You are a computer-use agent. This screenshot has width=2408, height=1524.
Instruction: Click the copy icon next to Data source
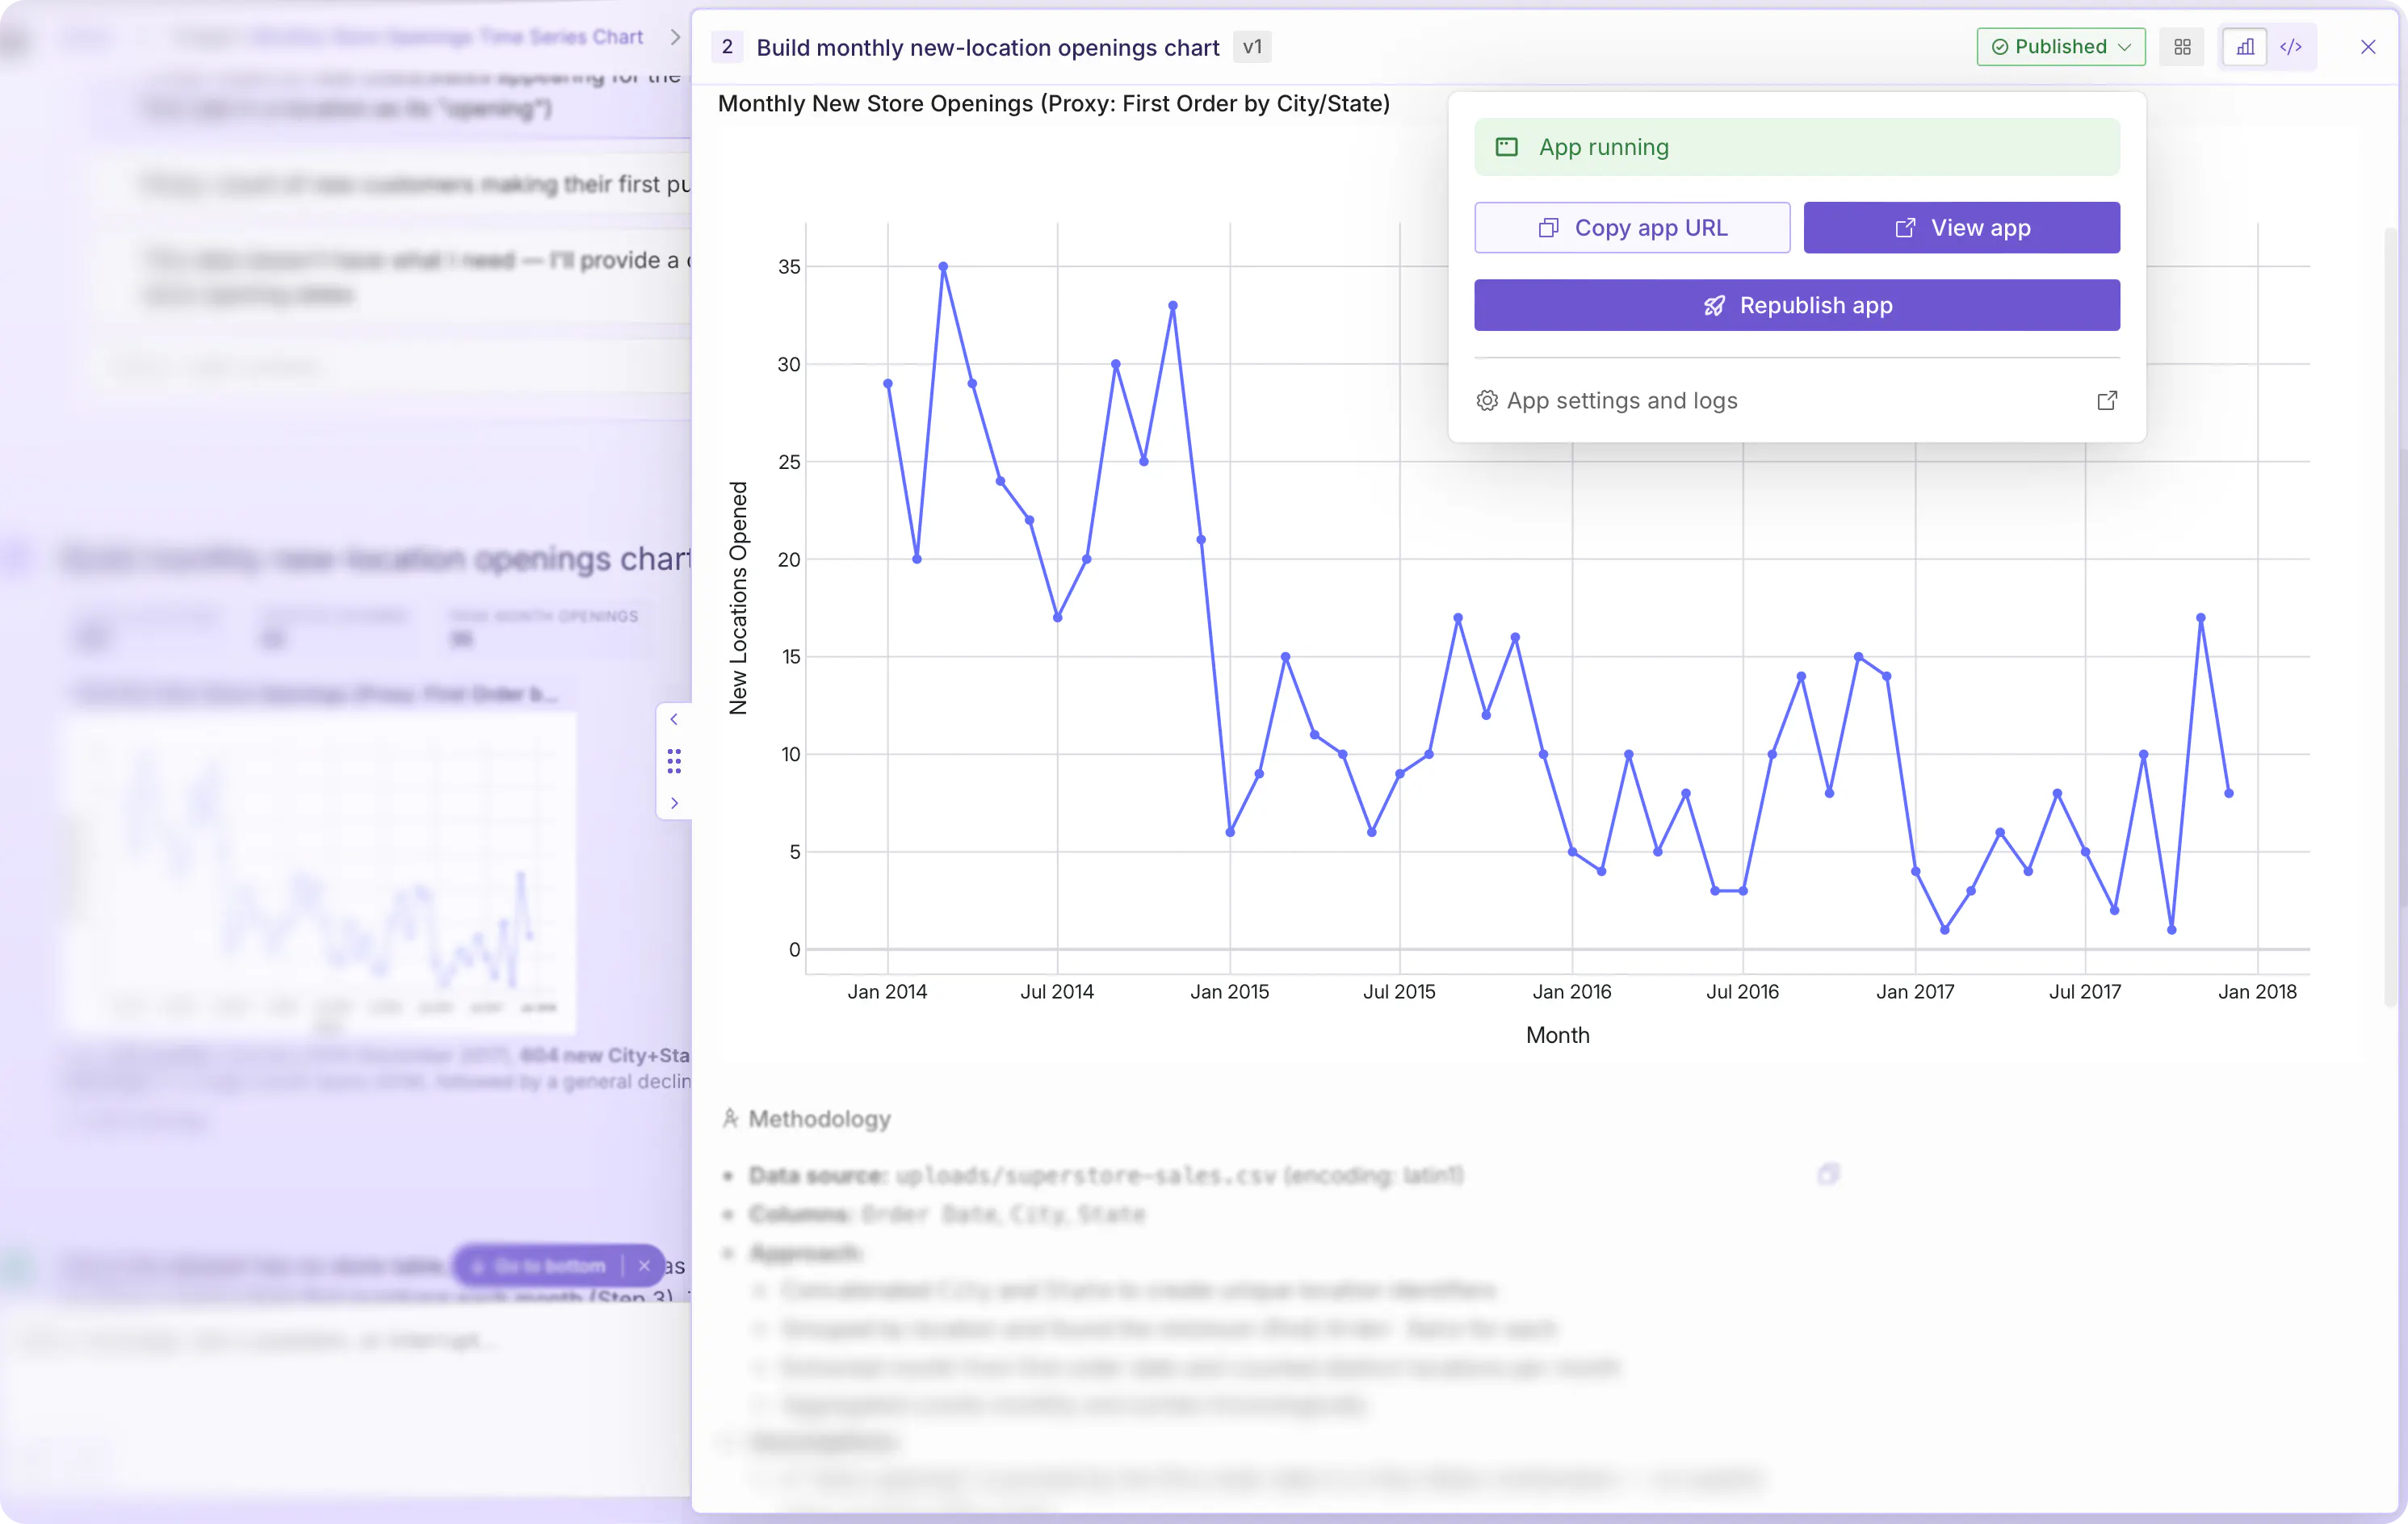pyautogui.click(x=1828, y=1174)
